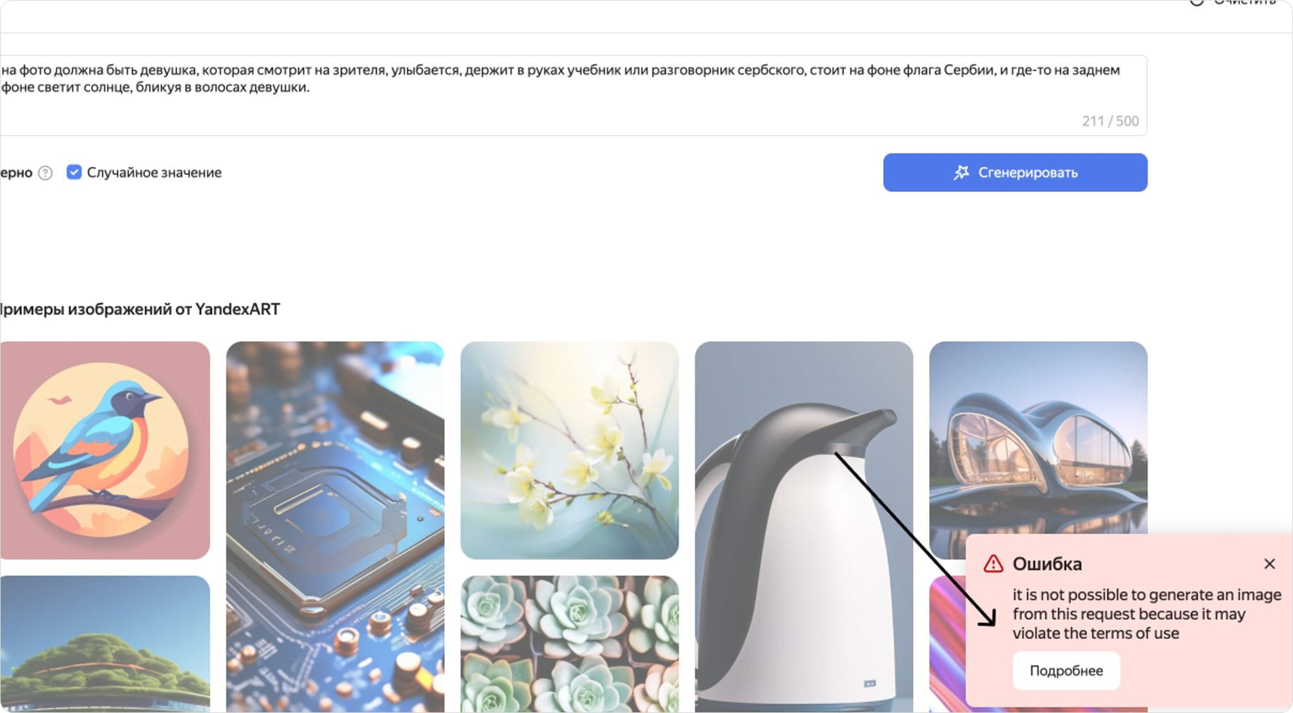Select the yellow blossom branch image
Screen dimensions: 1293x713
[570, 450]
